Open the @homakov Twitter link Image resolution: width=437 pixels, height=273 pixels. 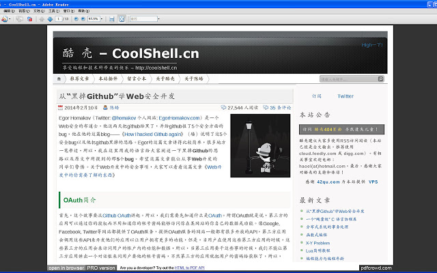click(124, 118)
